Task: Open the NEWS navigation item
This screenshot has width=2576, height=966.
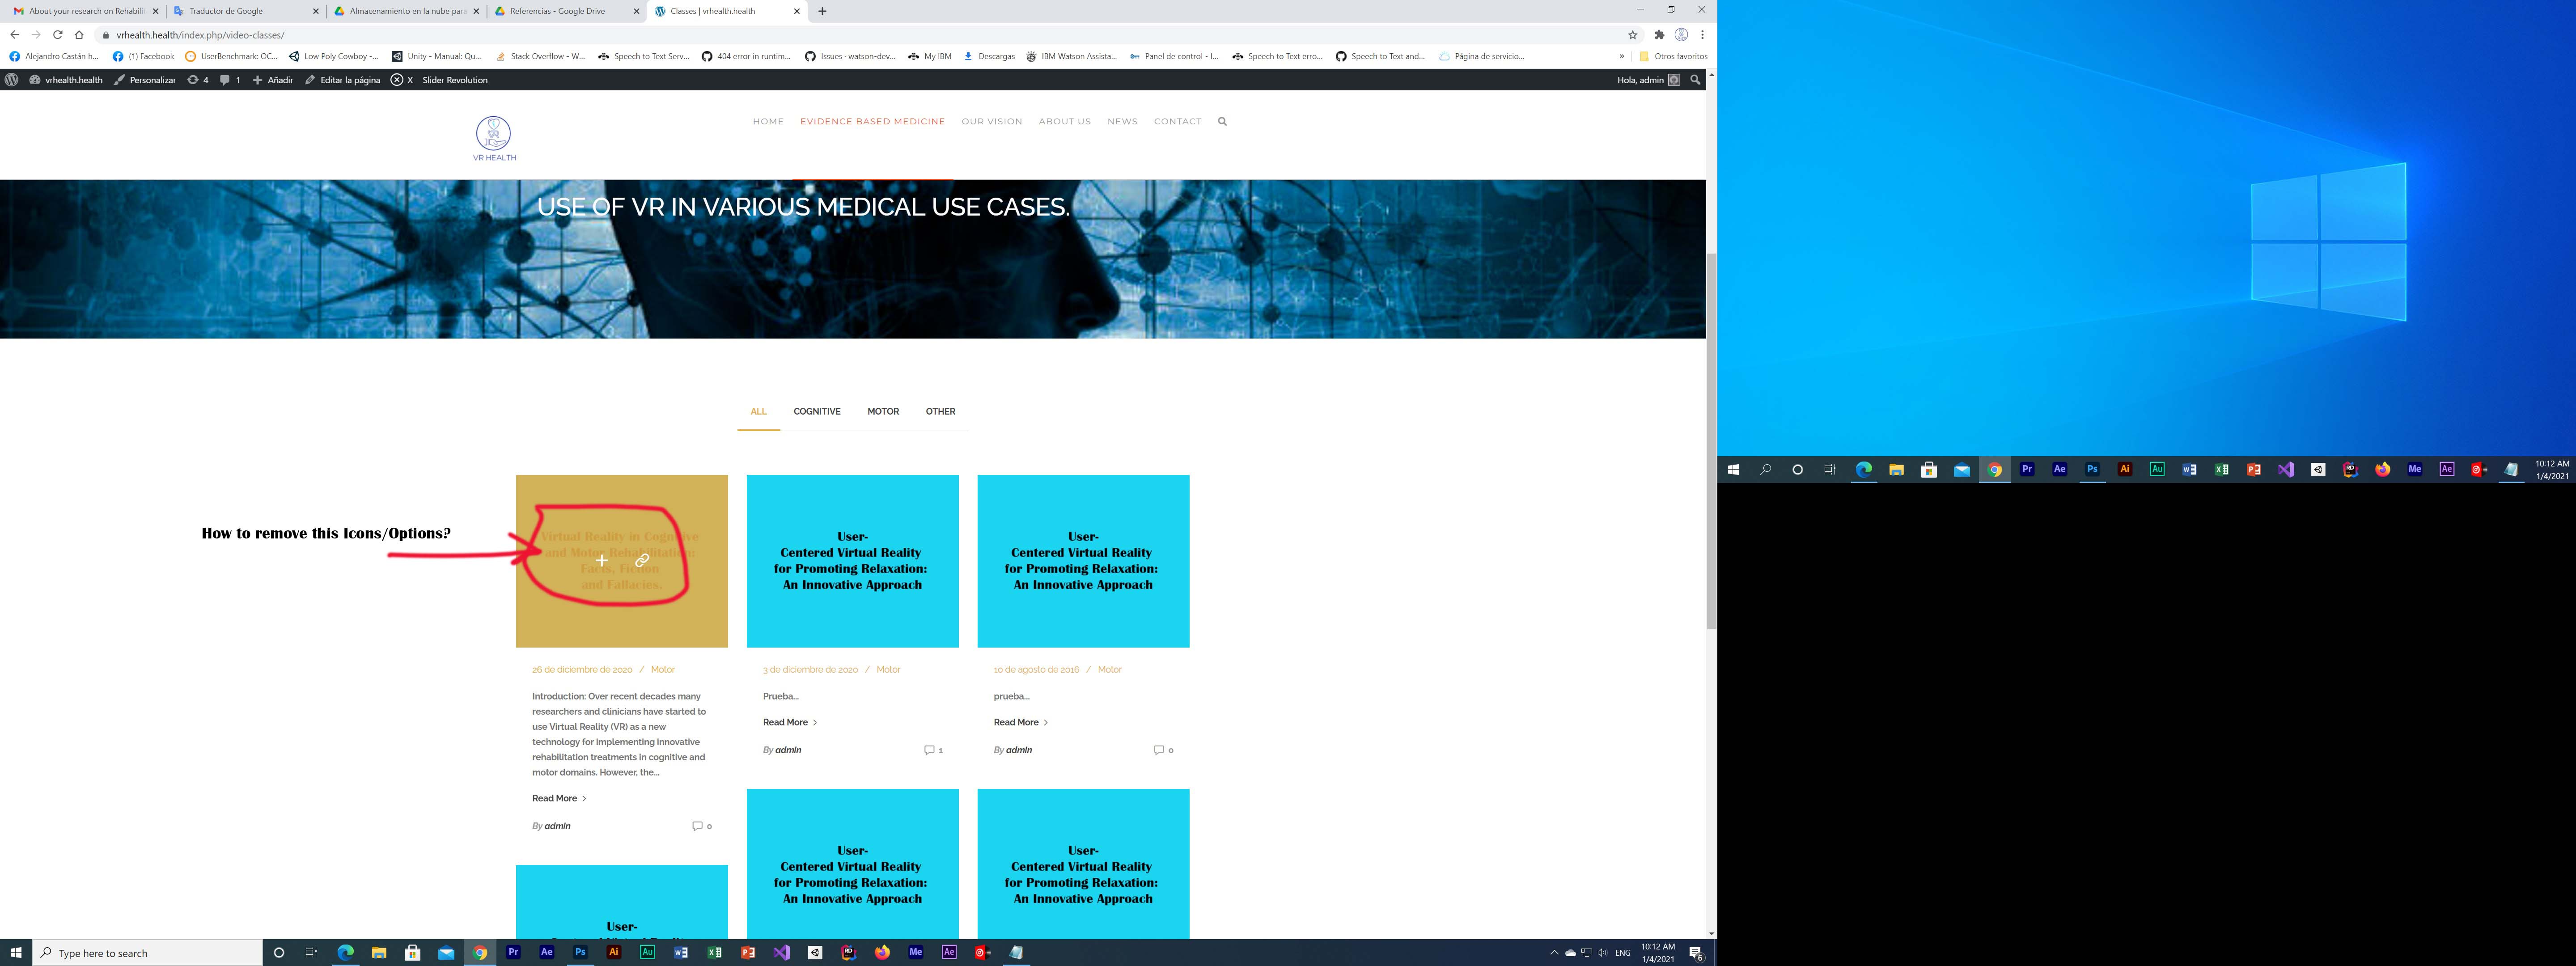Action: tap(1122, 121)
